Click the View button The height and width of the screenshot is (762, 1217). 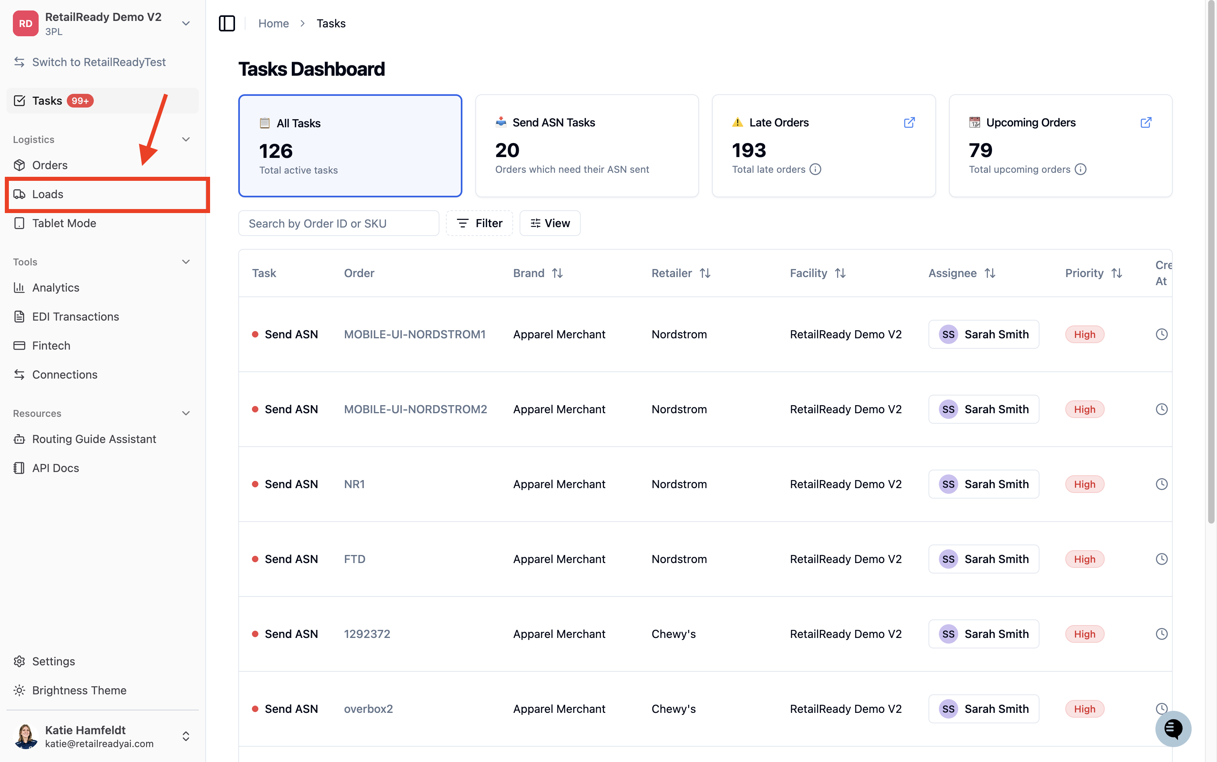click(x=550, y=223)
